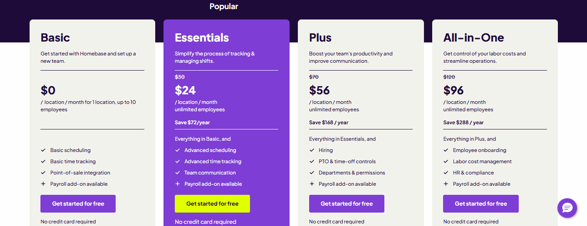Viewport: 587px width, 226px height.
Task: Click Get started for free under Basic
Action: [x=78, y=203]
